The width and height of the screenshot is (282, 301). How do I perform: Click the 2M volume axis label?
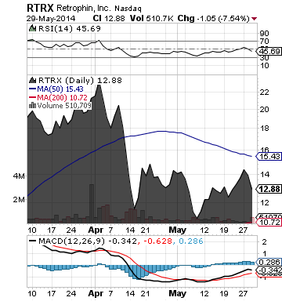click(x=19, y=200)
